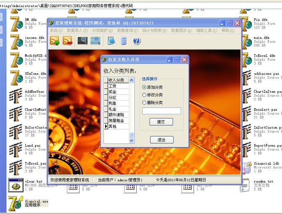
Task: Select the 修改分类 radio button
Action: (x=144, y=95)
